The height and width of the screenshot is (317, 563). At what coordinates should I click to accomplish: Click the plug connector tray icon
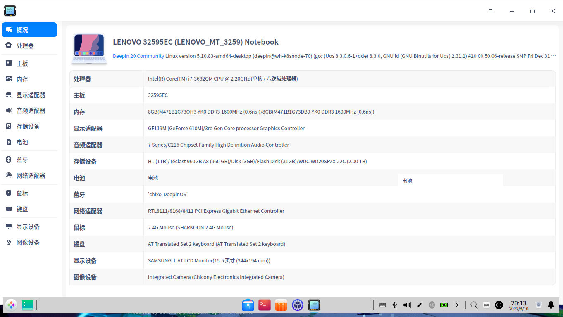click(x=420, y=305)
